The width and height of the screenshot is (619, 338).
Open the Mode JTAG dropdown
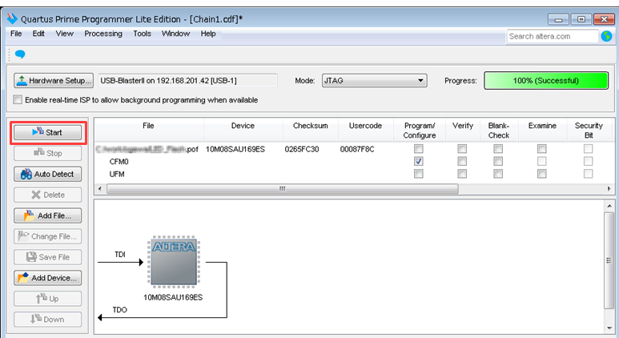point(374,81)
